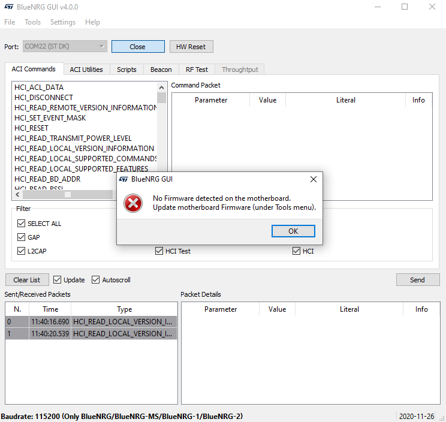Expand the Port COM22 dropdown

(65, 46)
